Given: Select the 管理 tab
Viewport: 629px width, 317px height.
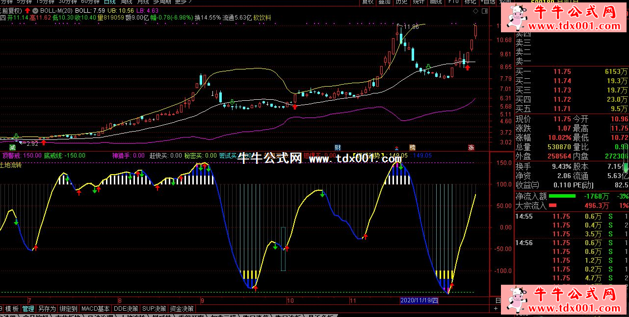Looking at the screenshot, I should coord(28,309).
